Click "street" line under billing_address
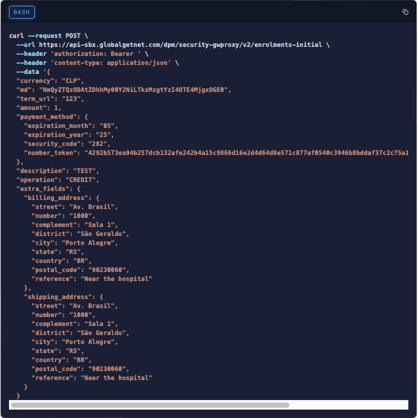This screenshot has width=418, height=418. point(75,207)
